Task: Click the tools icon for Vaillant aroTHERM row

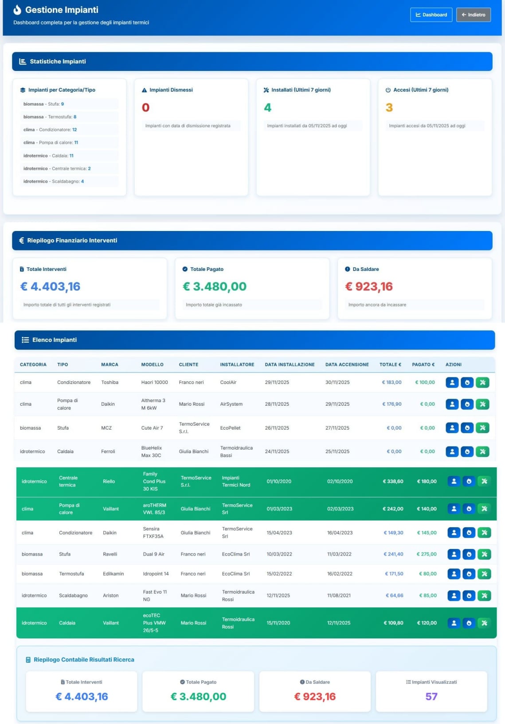Action: pos(484,509)
